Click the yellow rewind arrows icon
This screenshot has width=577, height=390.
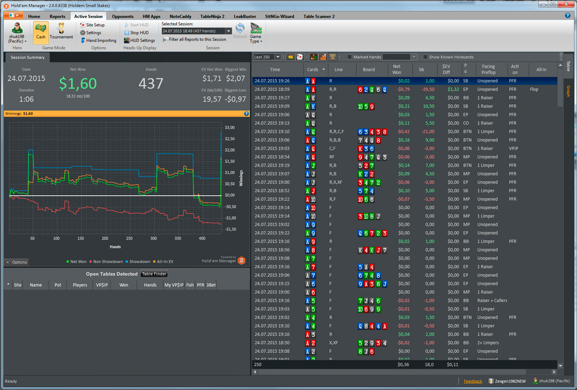tap(291, 57)
